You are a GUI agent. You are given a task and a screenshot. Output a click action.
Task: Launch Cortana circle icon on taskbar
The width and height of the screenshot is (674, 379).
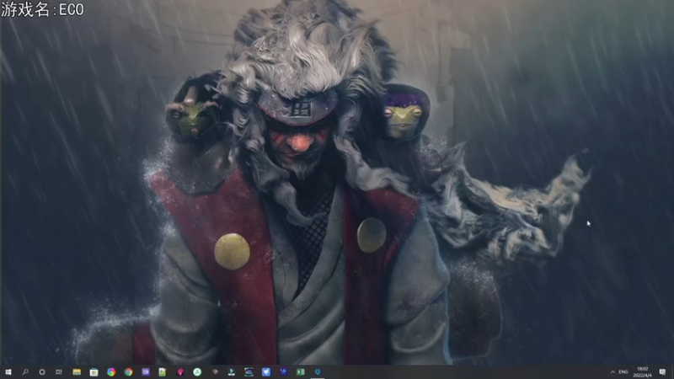[x=41, y=372]
